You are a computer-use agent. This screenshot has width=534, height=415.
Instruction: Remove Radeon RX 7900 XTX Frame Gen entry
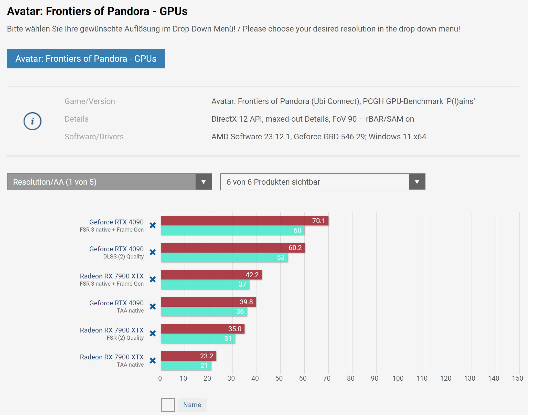(x=153, y=279)
